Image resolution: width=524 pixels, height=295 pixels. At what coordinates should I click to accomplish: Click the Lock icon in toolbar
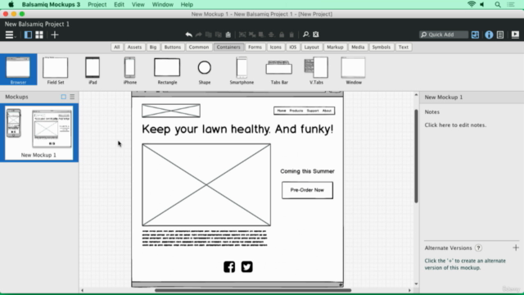point(282,34)
